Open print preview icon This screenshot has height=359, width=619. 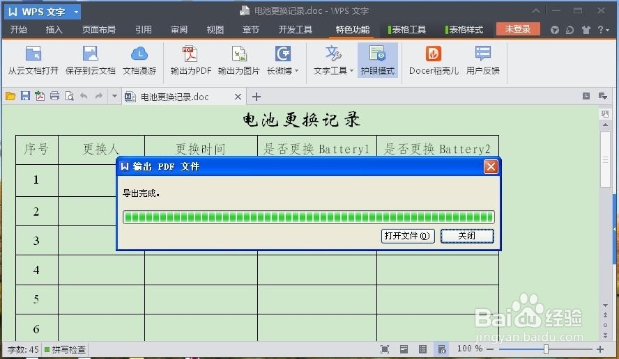[70, 96]
